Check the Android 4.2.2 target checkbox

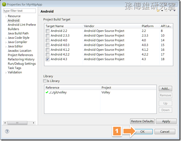coord(47,55)
